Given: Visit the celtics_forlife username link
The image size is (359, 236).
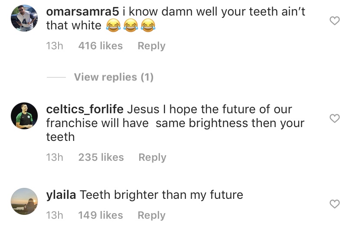Looking at the screenshot, I should point(85,109).
